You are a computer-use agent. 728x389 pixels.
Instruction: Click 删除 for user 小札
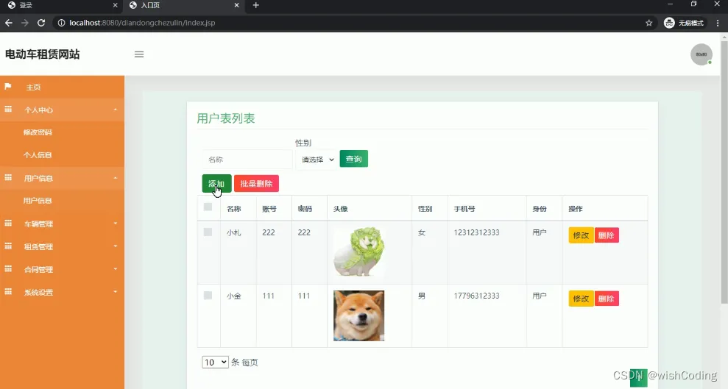[607, 235]
